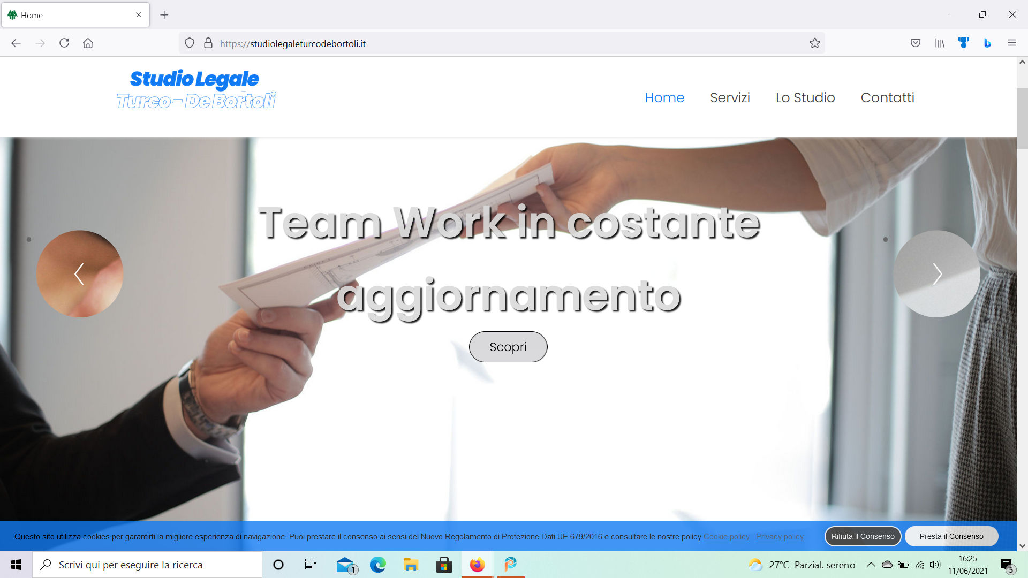Open the Firefox Library panel
This screenshot has width=1028, height=578.
940,43
